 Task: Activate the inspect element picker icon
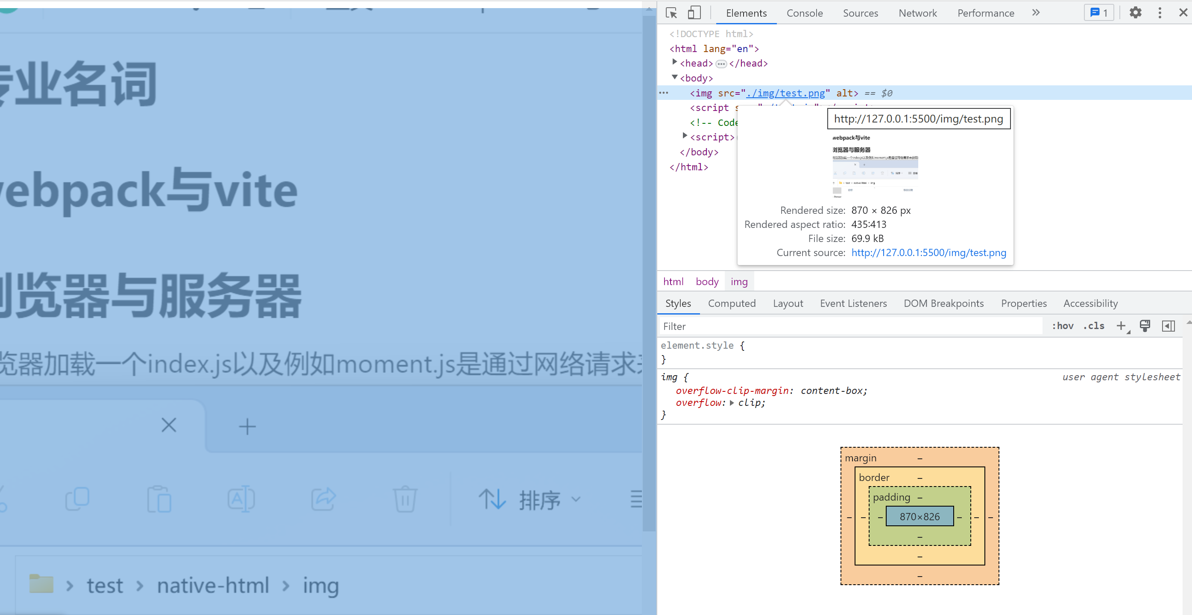coord(671,12)
